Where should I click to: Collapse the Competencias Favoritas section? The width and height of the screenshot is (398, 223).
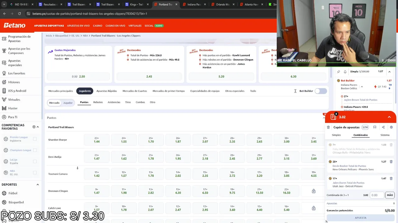38,127
